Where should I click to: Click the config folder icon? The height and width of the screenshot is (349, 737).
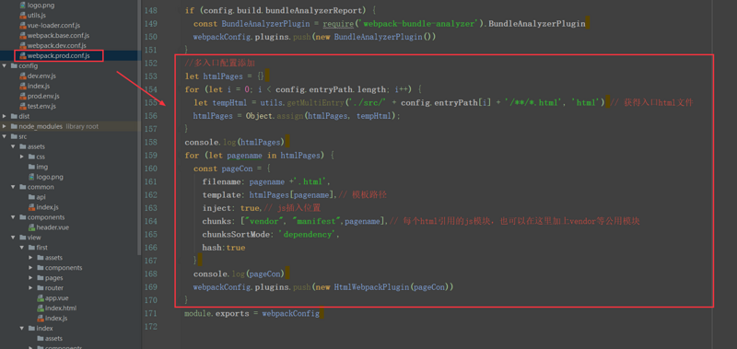[14, 65]
